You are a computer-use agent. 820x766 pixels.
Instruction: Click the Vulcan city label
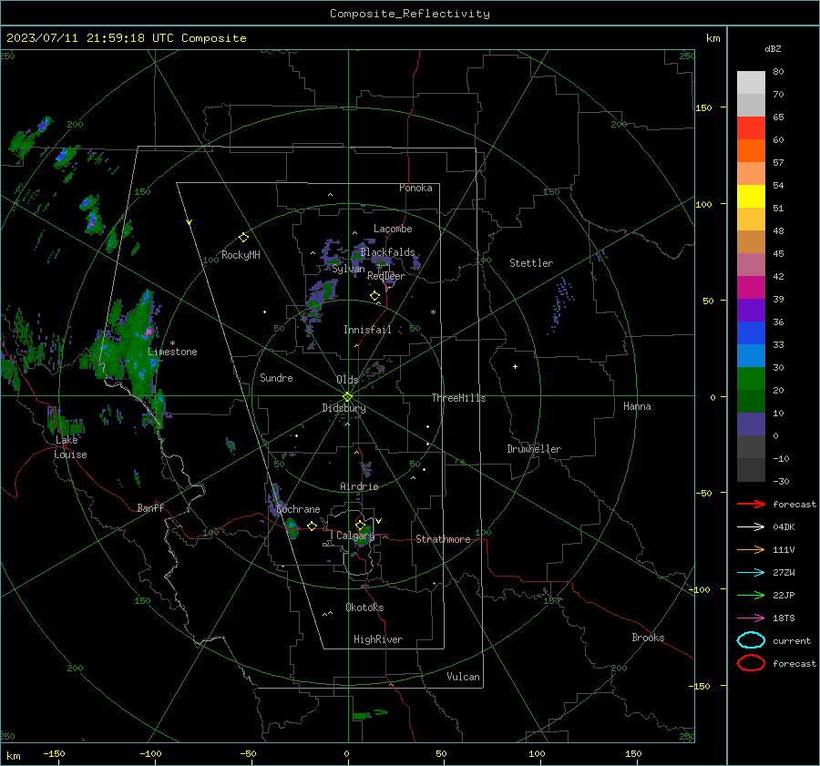click(463, 677)
